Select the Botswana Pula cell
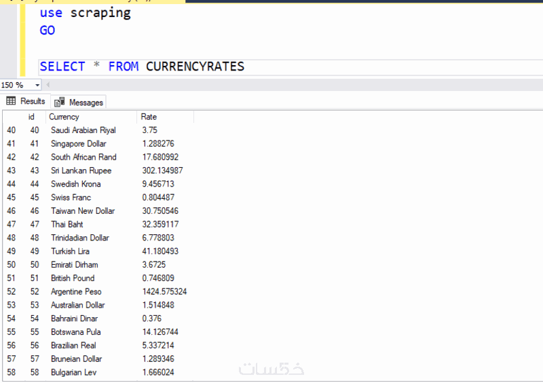543x383 pixels. tap(76, 332)
